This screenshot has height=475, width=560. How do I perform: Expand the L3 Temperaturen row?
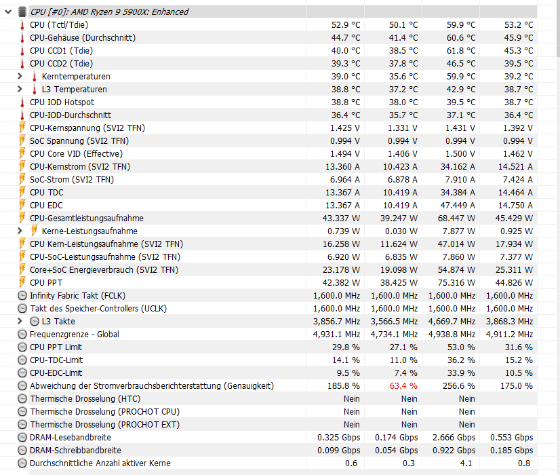20,89
